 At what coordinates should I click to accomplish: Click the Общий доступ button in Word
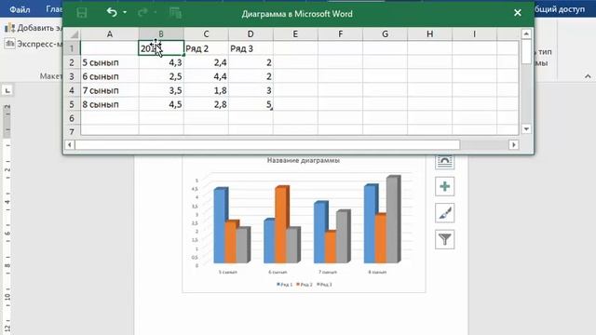(561, 9)
